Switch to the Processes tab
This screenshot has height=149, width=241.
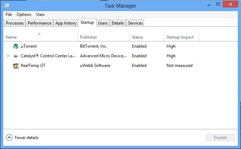point(15,23)
